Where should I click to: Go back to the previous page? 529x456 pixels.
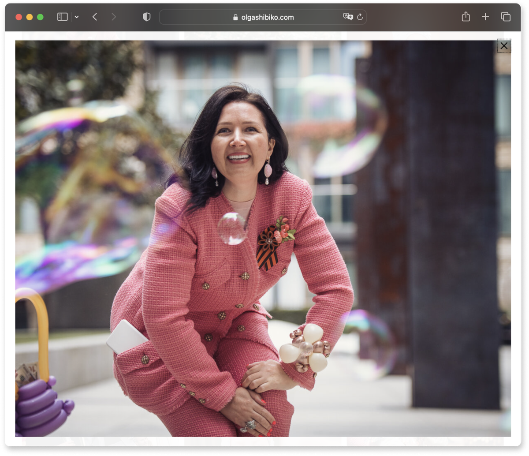pyautogui.click(x=95, y=17)
